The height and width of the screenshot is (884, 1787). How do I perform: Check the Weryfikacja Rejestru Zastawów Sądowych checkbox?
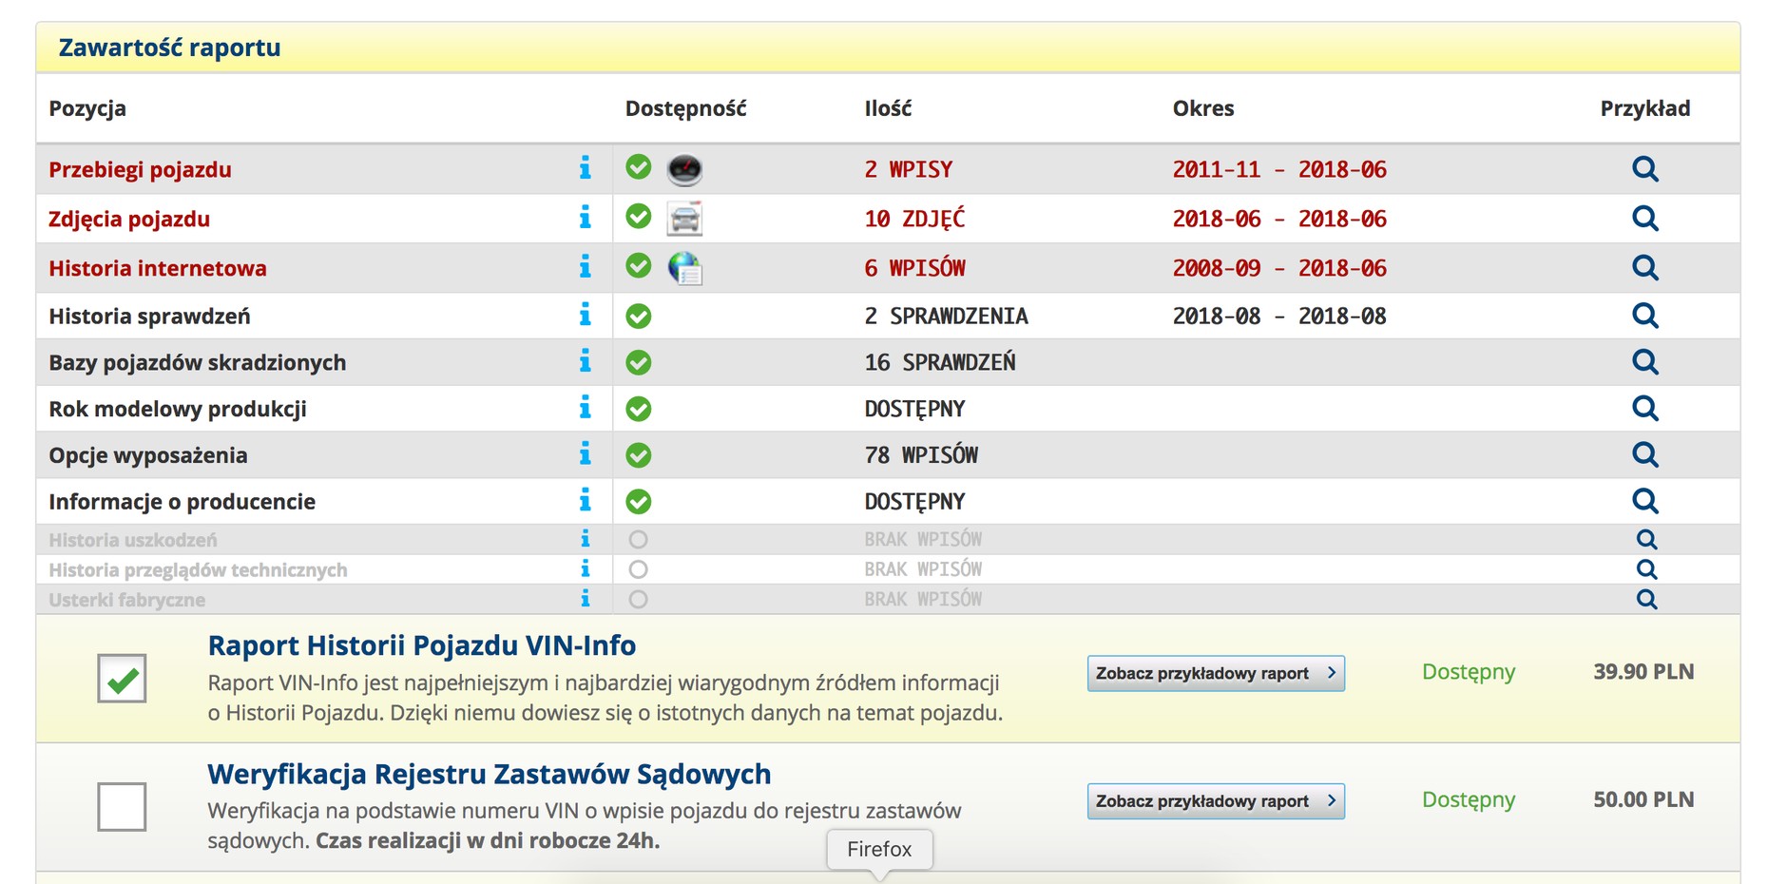[x=122, y=807]
